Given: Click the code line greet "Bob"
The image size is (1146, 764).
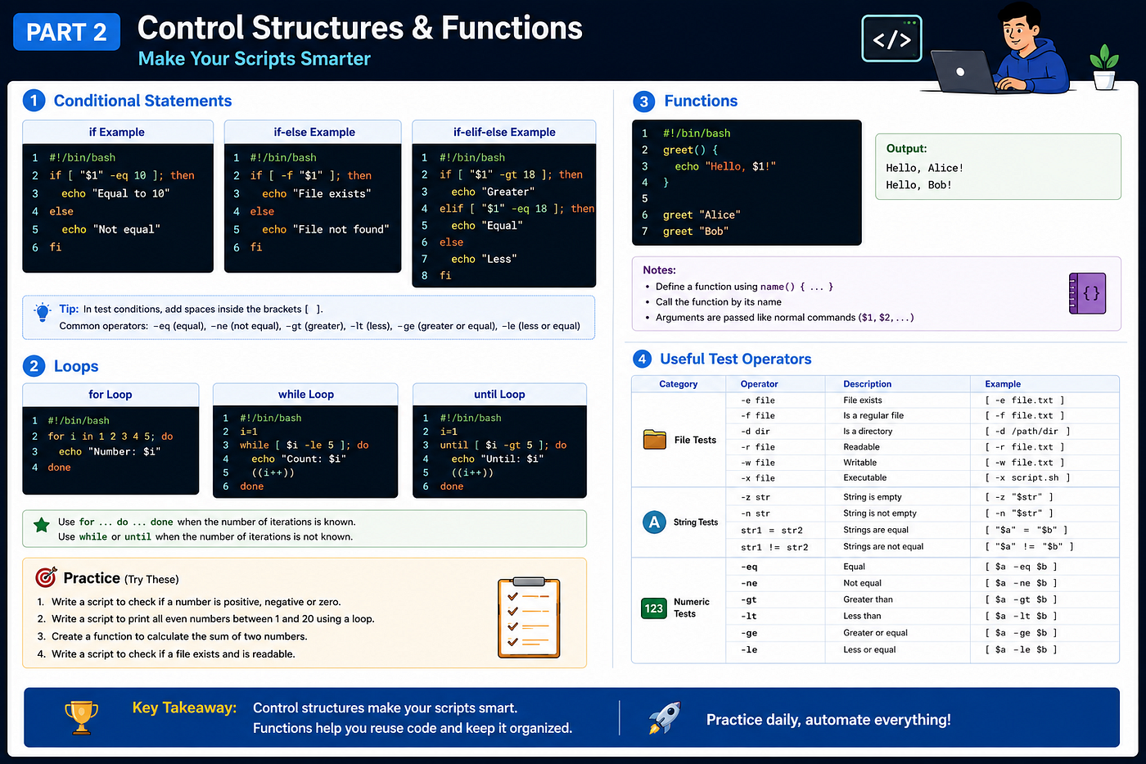Looking at the screenshot, I should coord(696,232).
